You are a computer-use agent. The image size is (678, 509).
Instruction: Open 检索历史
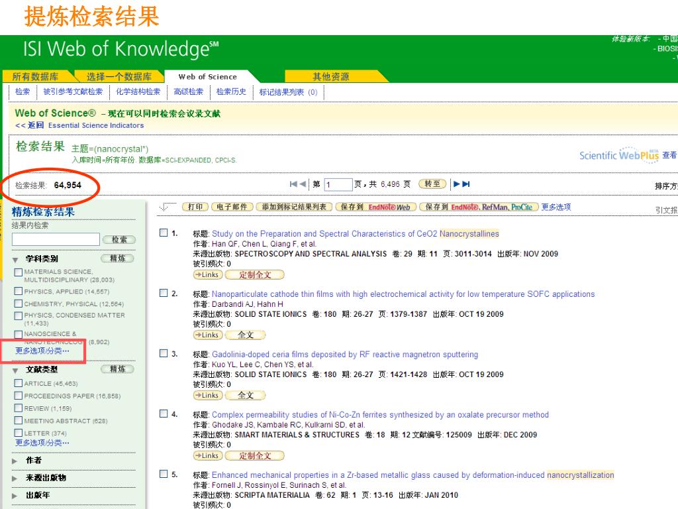(x=231, y=91)
